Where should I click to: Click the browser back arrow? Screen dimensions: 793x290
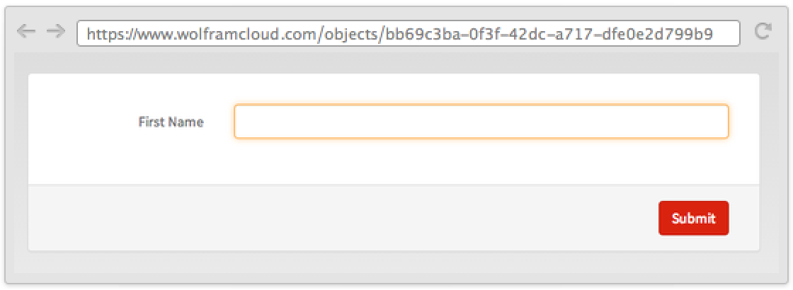[25, 31]
